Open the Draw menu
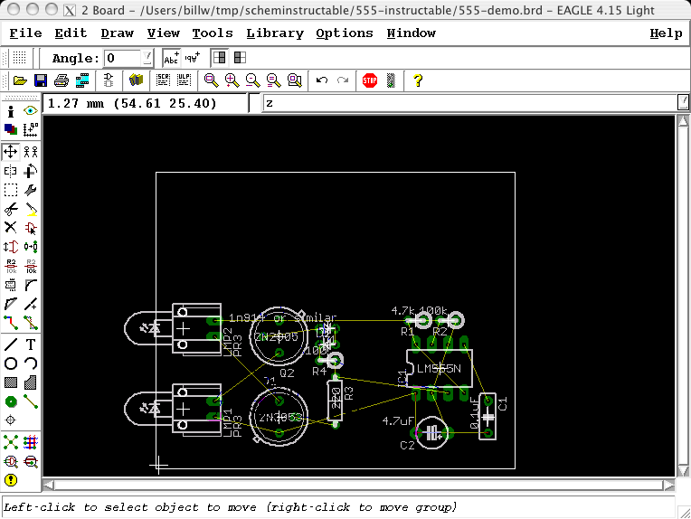691x519 pixels. tap(117, 33)
